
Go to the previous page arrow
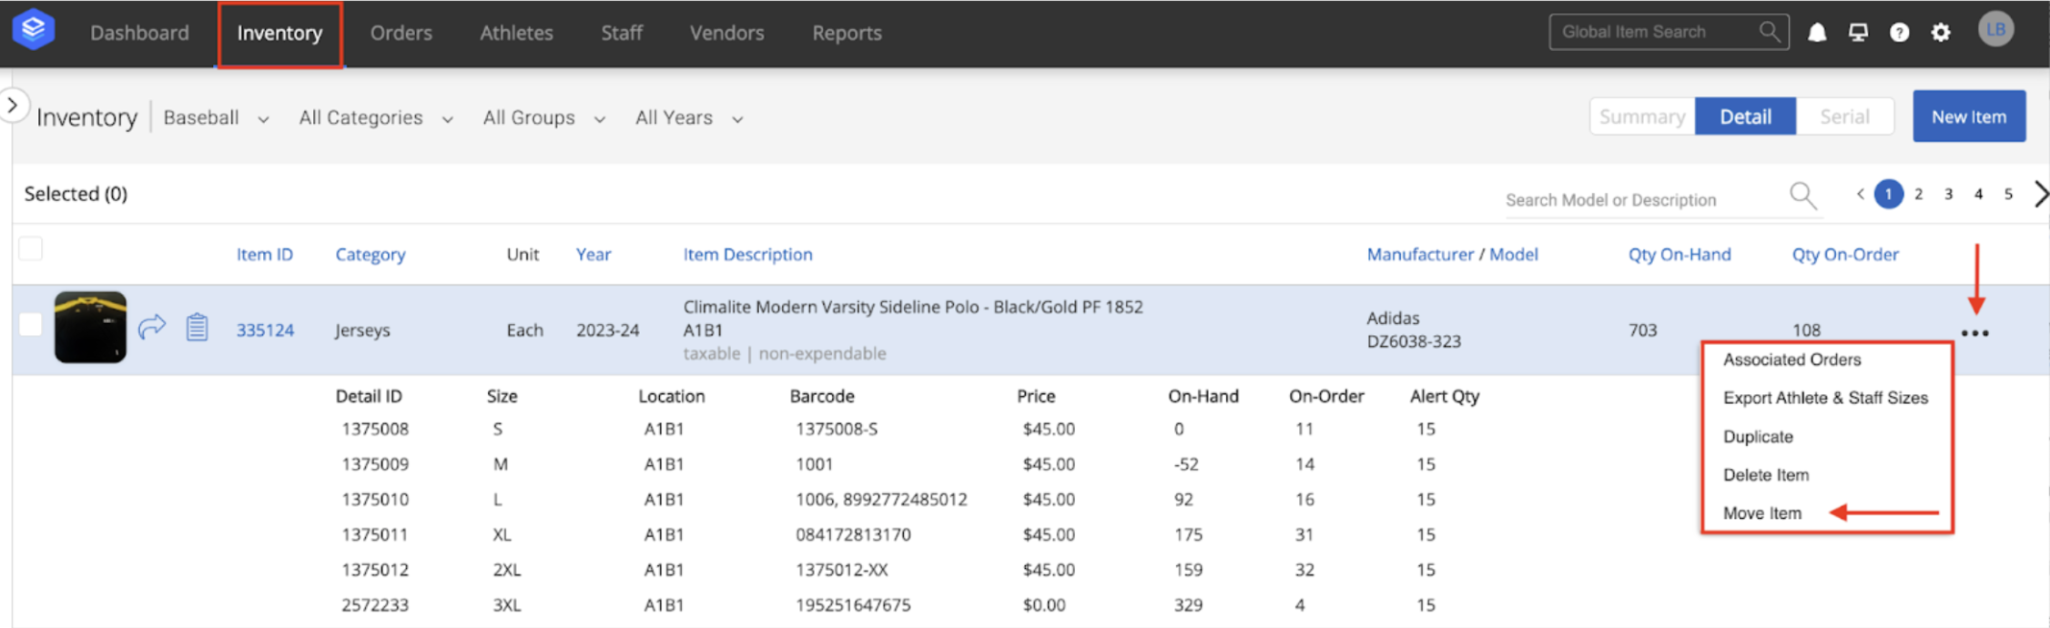[1861, 194]
